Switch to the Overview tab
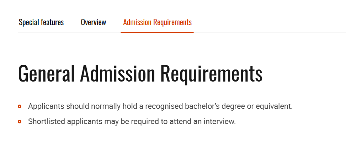This screenshot has height=156, width=346. click(x=93, y=22)
